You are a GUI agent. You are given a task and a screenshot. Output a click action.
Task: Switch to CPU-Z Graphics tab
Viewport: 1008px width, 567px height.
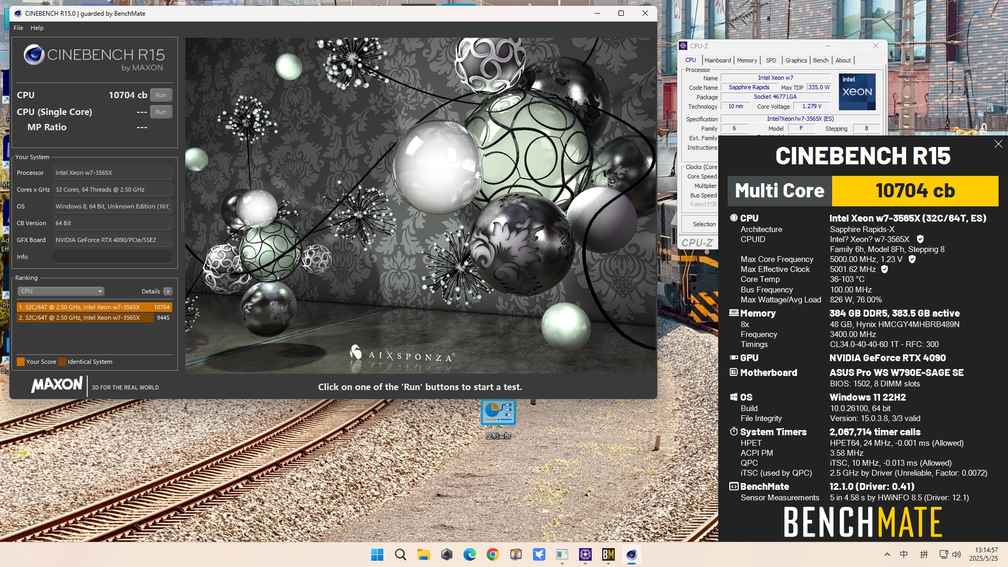coord(796,60)
